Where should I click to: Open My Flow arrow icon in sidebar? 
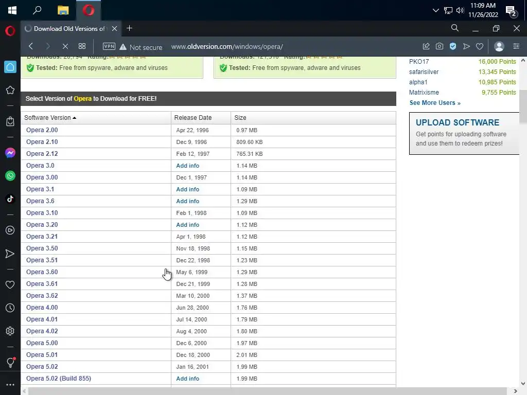(x=10, y=254)
